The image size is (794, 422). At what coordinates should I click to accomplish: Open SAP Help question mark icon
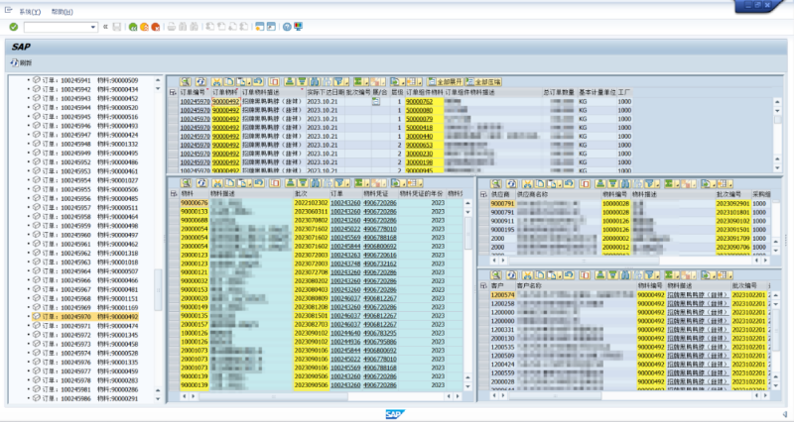click(x=286, y=26)
